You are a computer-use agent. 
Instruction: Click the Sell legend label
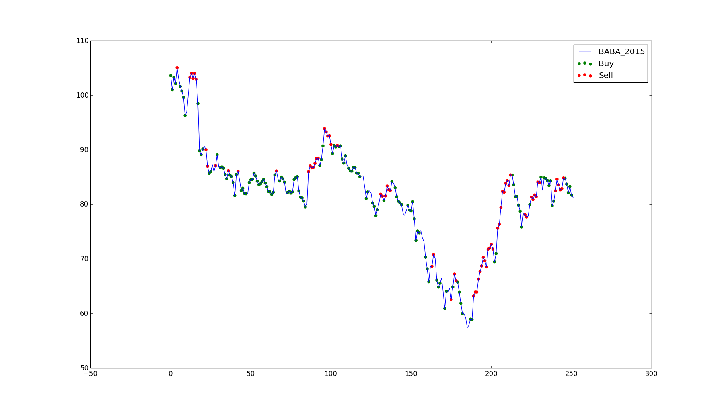(x=606, y=76)
